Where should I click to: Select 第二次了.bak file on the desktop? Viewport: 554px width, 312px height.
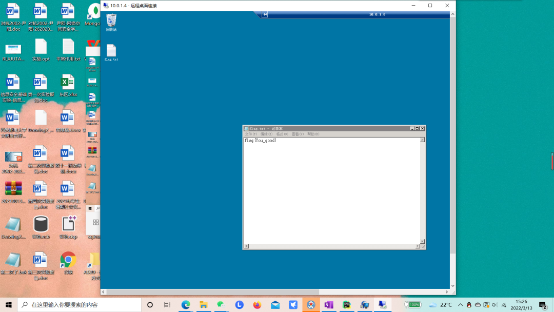click(13, 263)
